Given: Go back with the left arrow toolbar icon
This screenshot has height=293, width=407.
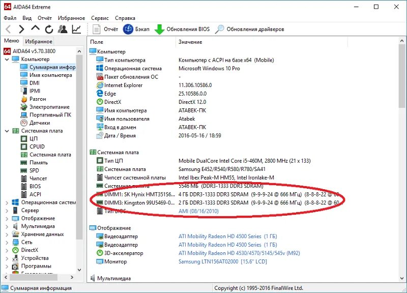Looking at the screenshot, I should tap(8, 29).
